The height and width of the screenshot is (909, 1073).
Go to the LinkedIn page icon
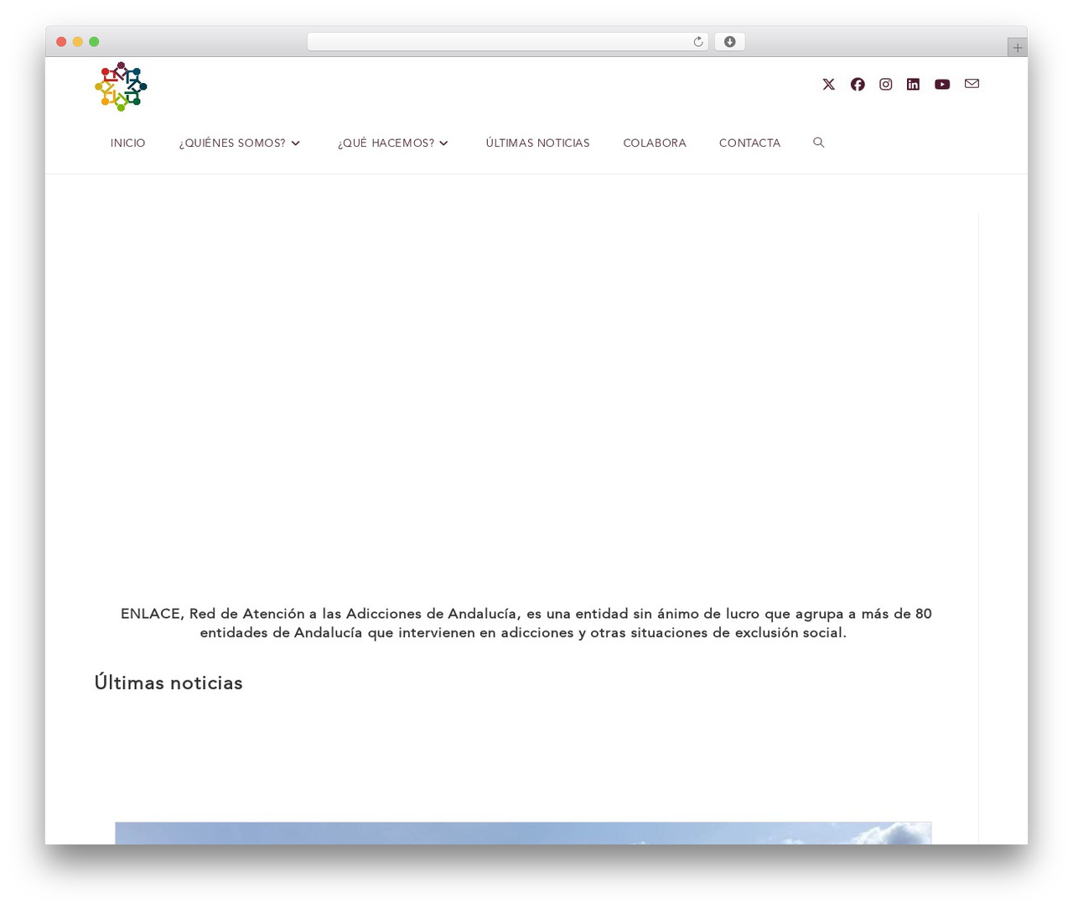(914, 84)
